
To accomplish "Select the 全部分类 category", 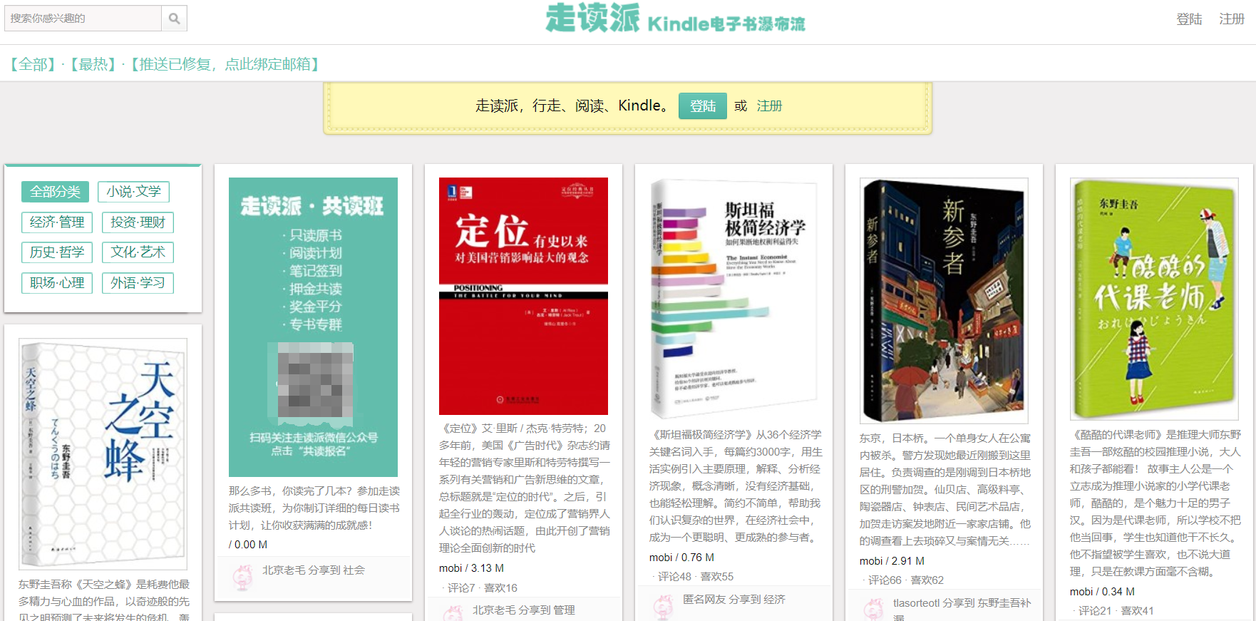I will [x=56, y=191].
